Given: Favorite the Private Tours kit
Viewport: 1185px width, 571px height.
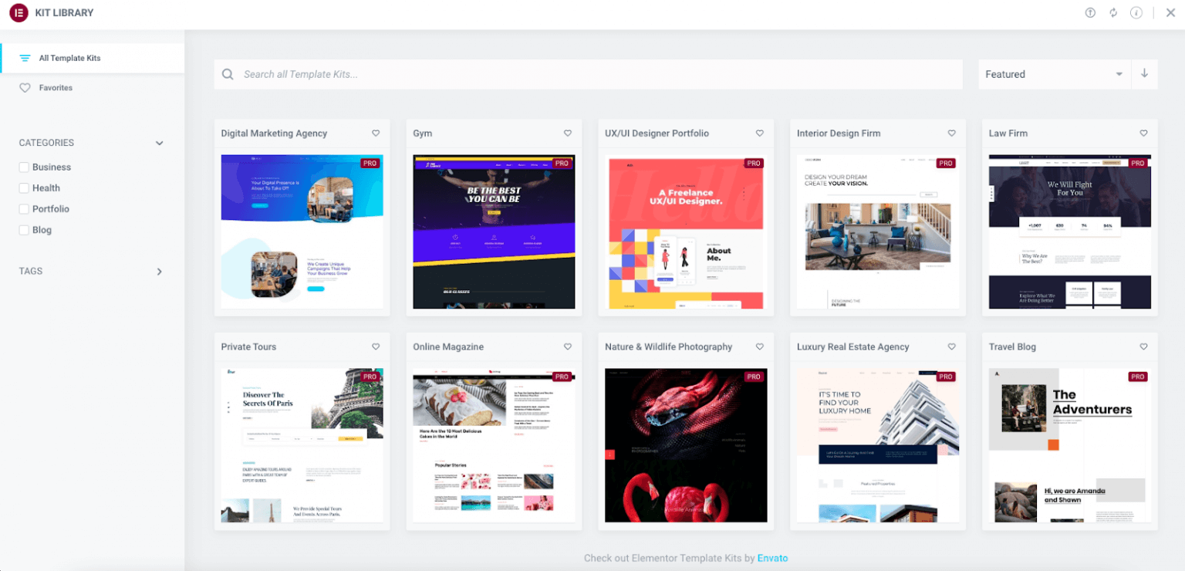Looking at the screenshot, I should click(x=376, y=347).
